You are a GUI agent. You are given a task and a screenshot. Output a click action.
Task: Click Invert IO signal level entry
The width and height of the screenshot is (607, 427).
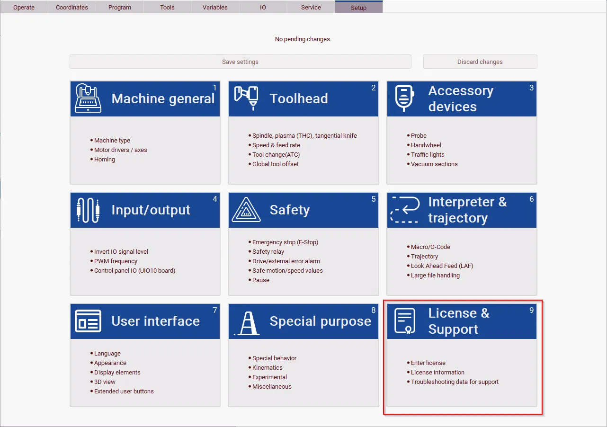pos(121,251)
